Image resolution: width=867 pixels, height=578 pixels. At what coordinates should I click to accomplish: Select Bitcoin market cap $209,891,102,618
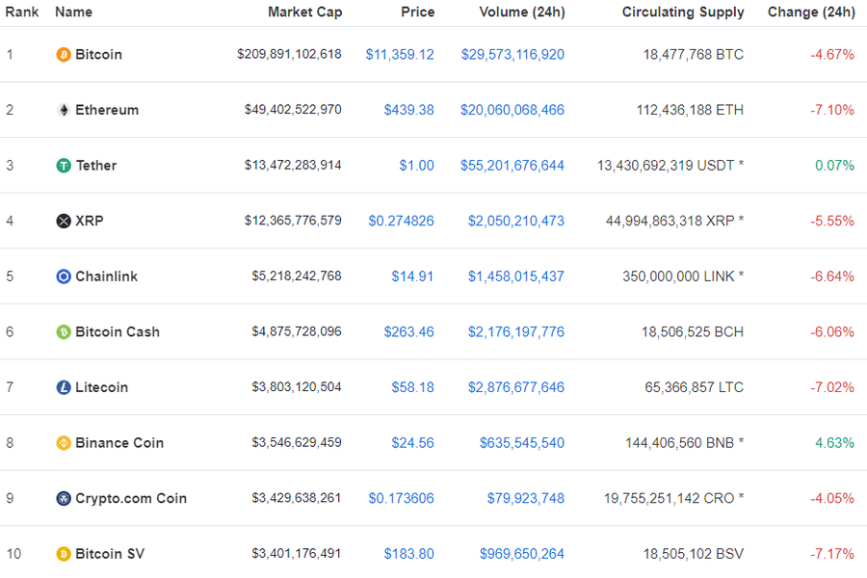pyautogui.click(x=289, y=54)
